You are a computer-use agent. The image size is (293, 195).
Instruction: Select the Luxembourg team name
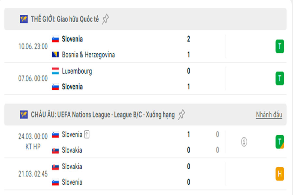coord(77,71)
